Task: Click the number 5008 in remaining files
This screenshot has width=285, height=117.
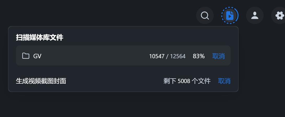Action: coord(184,81)
